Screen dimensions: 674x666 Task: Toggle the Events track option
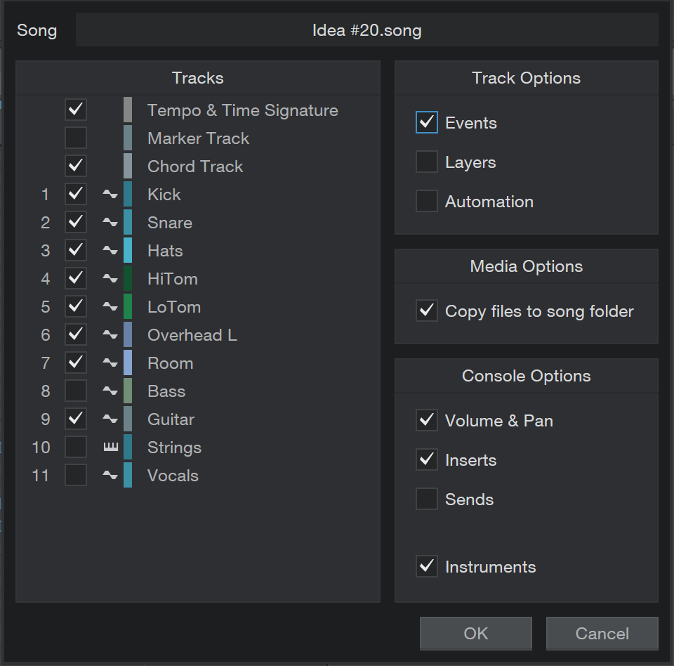tap(427, 123)
